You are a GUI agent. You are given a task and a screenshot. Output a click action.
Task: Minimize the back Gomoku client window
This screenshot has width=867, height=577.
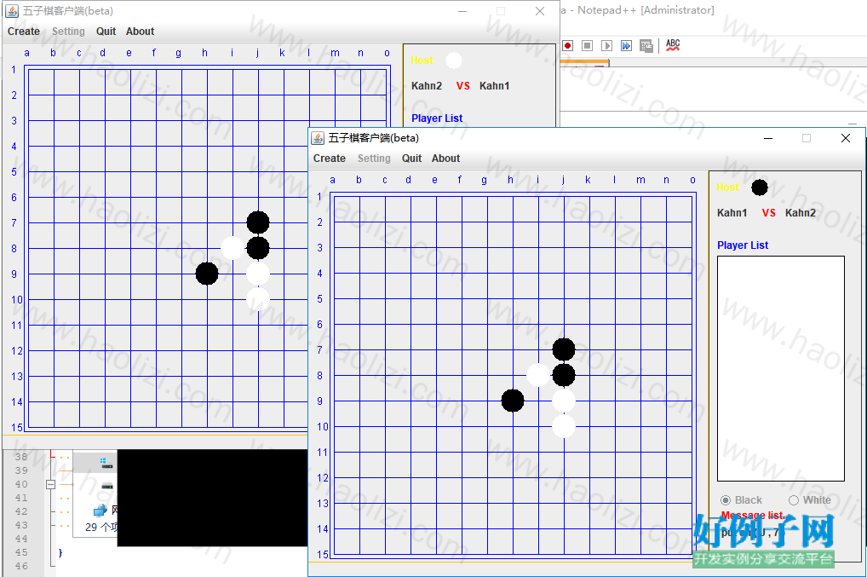(462, 11)
